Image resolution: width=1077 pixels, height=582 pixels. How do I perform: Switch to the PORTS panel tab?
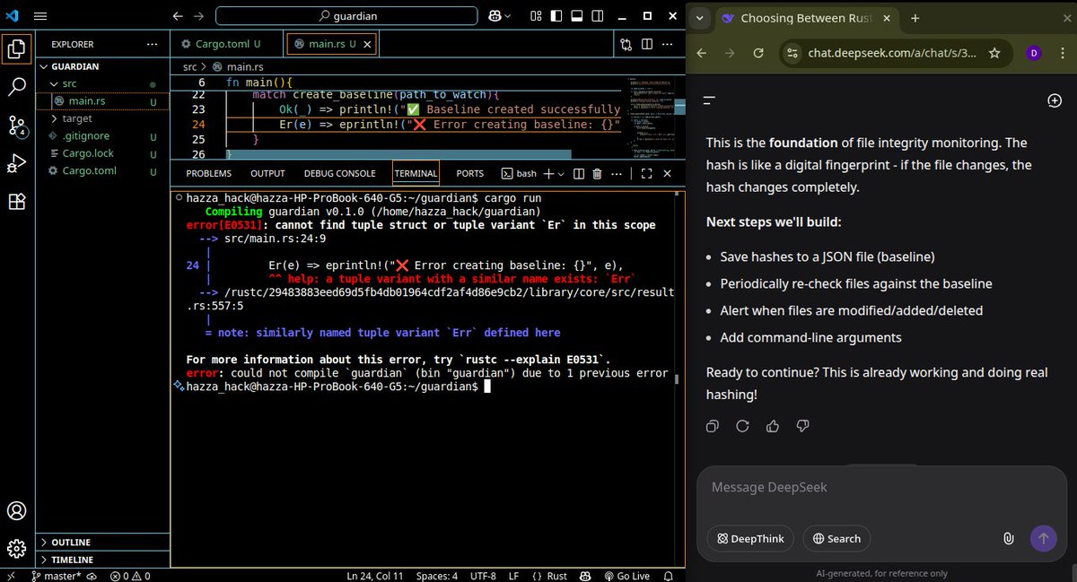coord(469,173)
